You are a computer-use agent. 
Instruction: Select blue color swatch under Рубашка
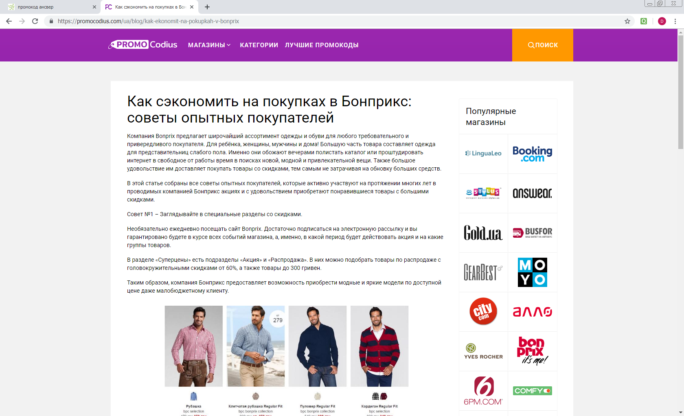194,396
